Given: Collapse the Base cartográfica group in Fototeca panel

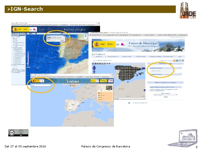Looking at the screenshot, I should click(12, 37).
